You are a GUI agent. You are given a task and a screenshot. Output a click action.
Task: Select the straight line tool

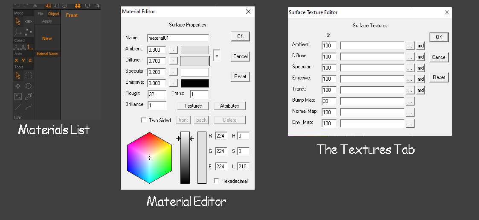pos(18,107)
